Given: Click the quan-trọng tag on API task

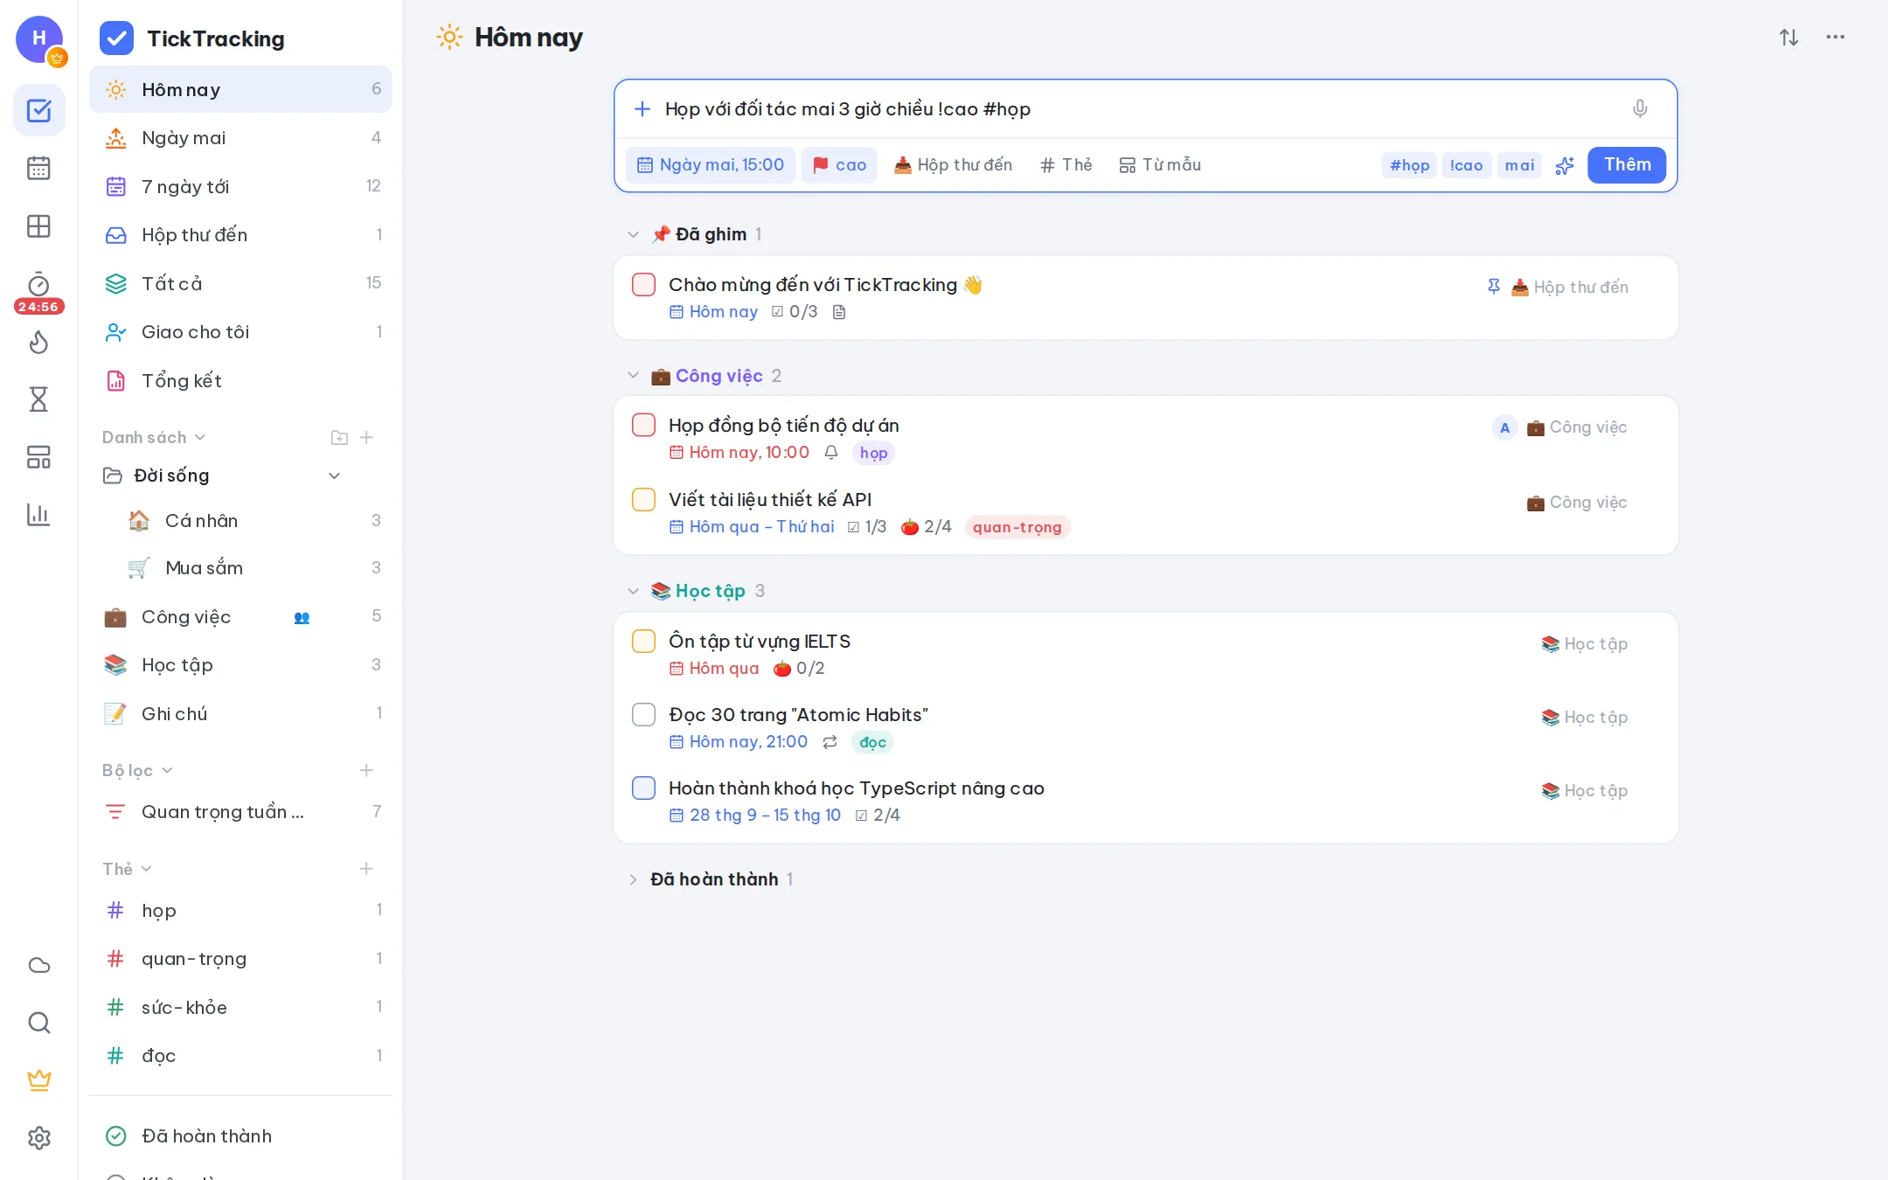Looking at the screenshot, I should point(1017,527).
